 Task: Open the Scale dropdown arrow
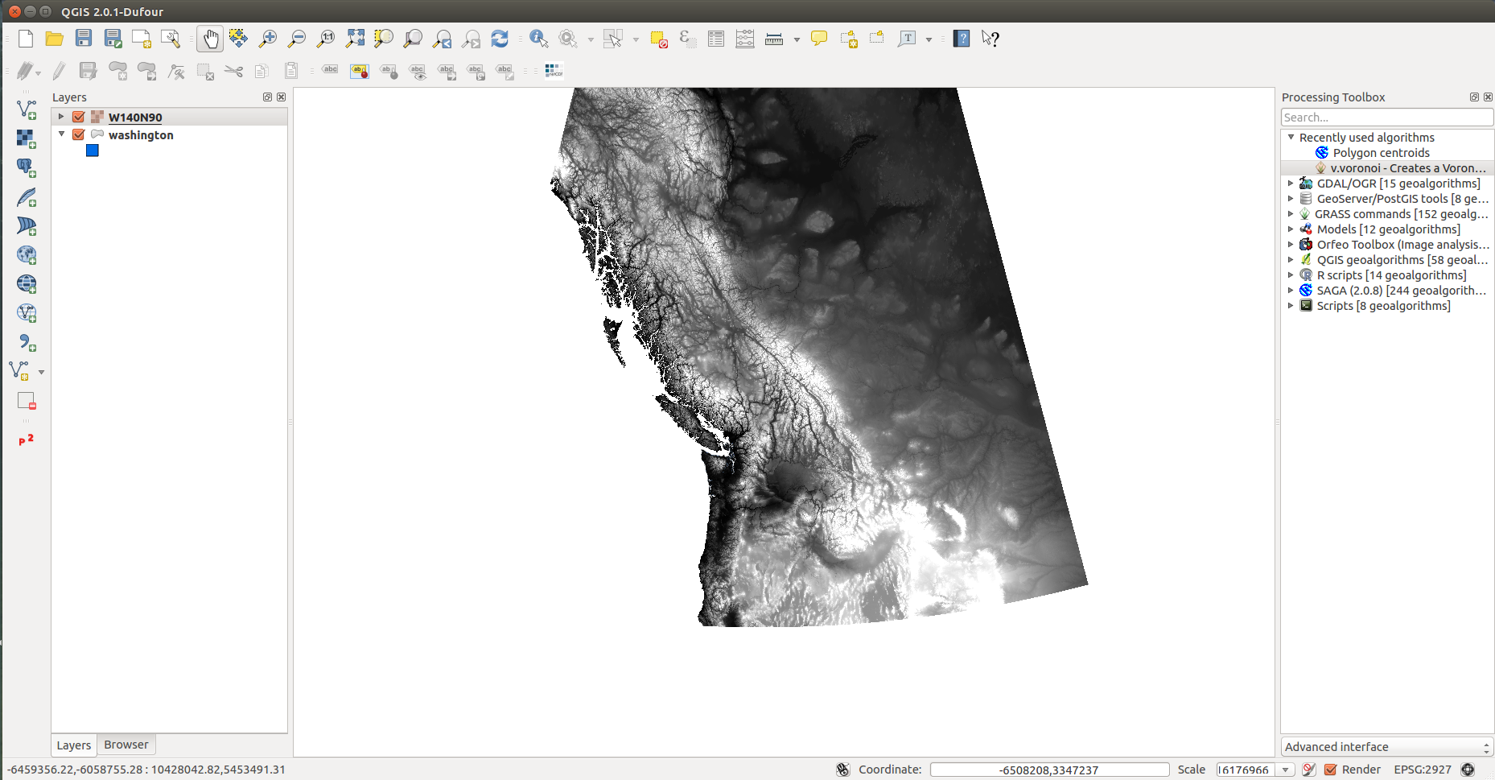pyautogui.click(x=1286, y=770)
